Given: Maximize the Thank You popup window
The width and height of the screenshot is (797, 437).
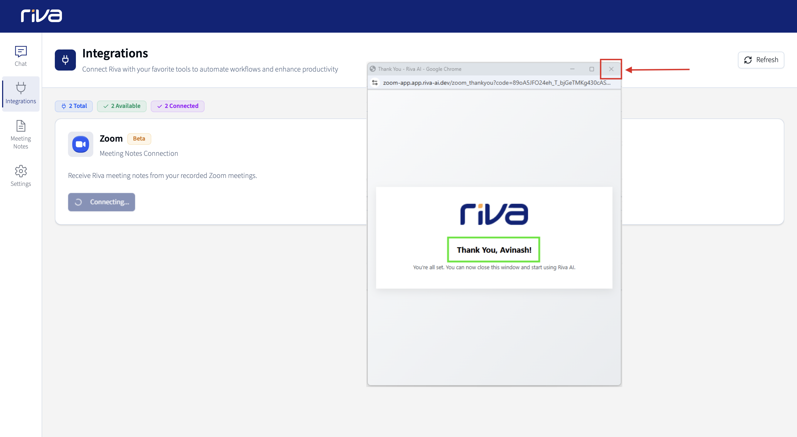Looking at the screenshot, I should click(x=592, y=69).
